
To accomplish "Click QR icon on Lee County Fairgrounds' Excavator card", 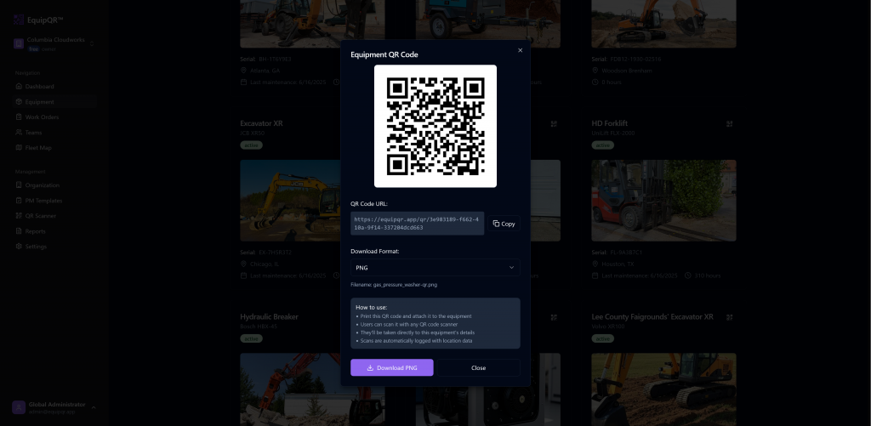I will click(729, 316).
